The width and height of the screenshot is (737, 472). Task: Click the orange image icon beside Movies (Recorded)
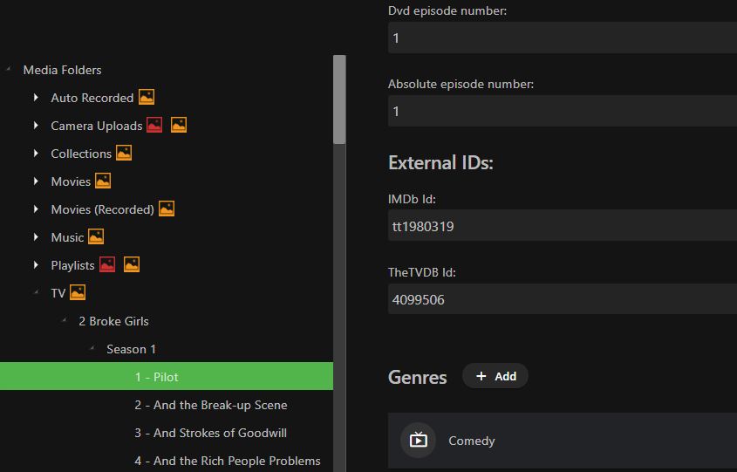tap(167, 209)
